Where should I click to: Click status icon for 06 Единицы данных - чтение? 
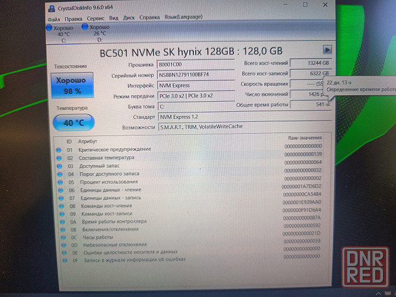pos(61,190)
